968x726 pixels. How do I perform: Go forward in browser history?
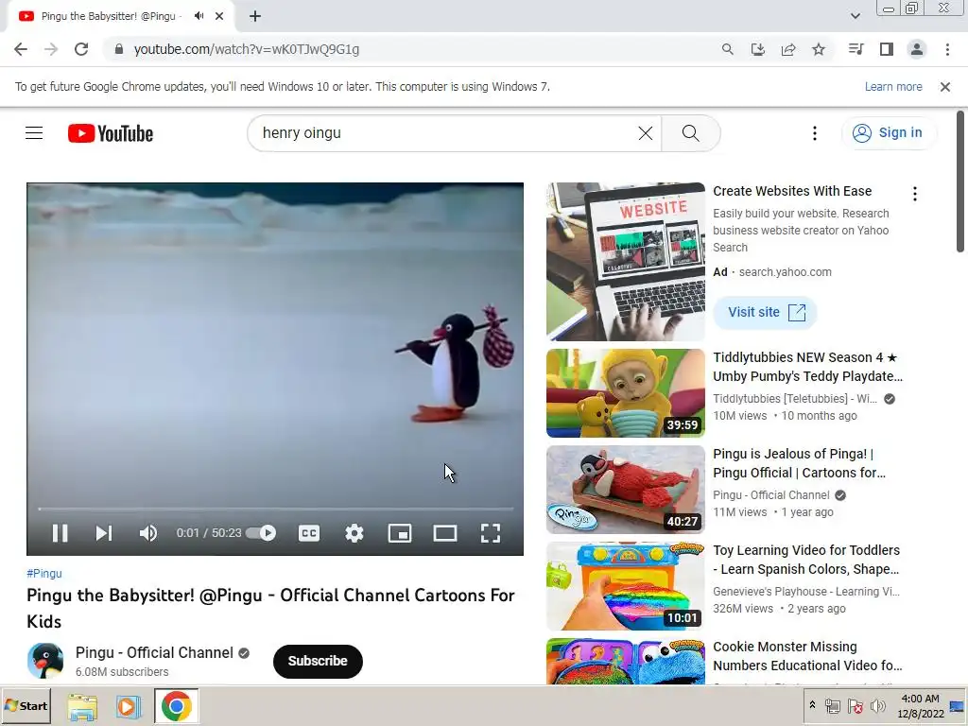click(51, 49)
